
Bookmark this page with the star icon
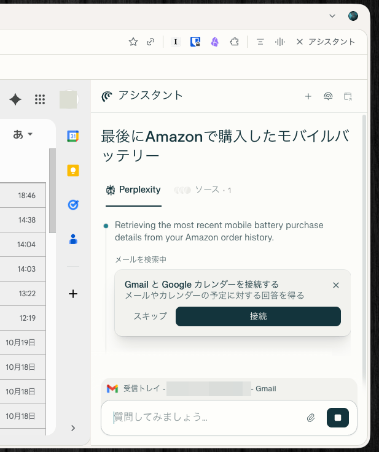pyautogui.click(x=133, y=42)
